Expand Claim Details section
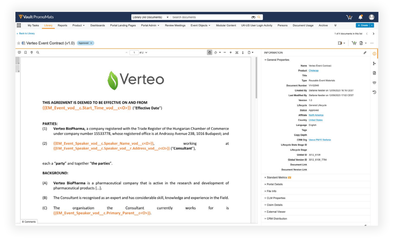The height and width of the screenshot is (242, 395). [274, 205]
